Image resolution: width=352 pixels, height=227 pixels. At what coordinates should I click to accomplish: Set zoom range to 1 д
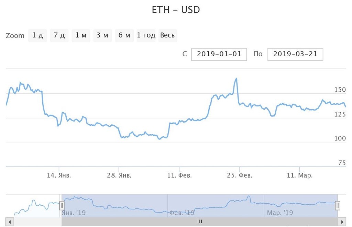point(37,35)
